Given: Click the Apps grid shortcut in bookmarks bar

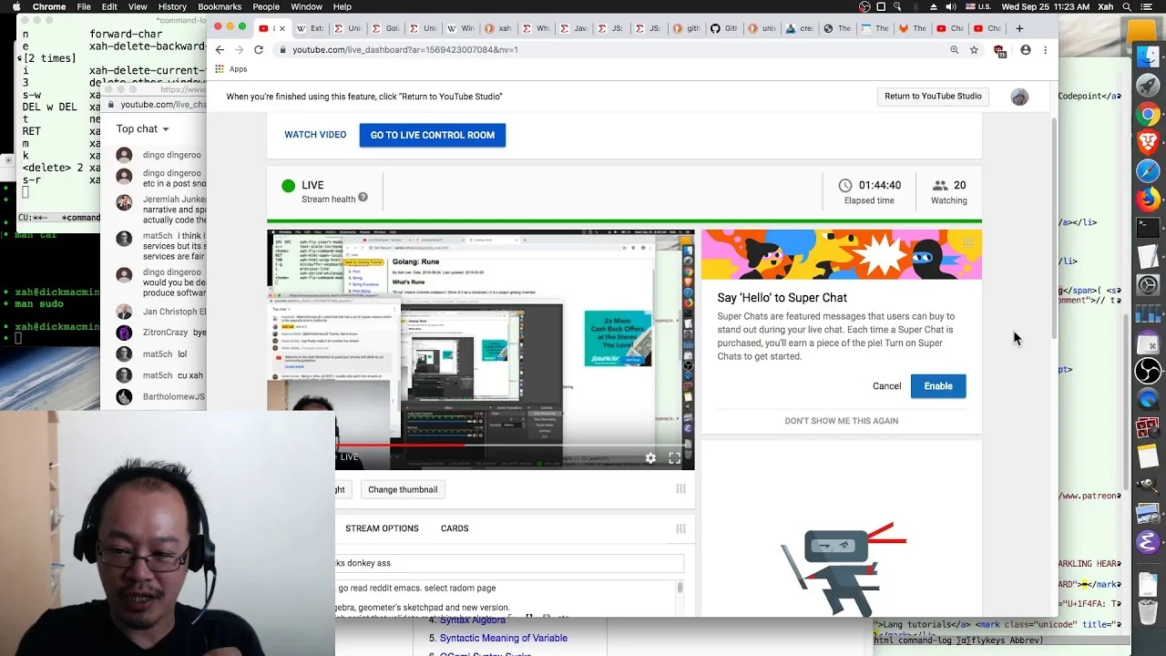Looking at the screenshot, I should pyautogui.click(x=230, y=69).
